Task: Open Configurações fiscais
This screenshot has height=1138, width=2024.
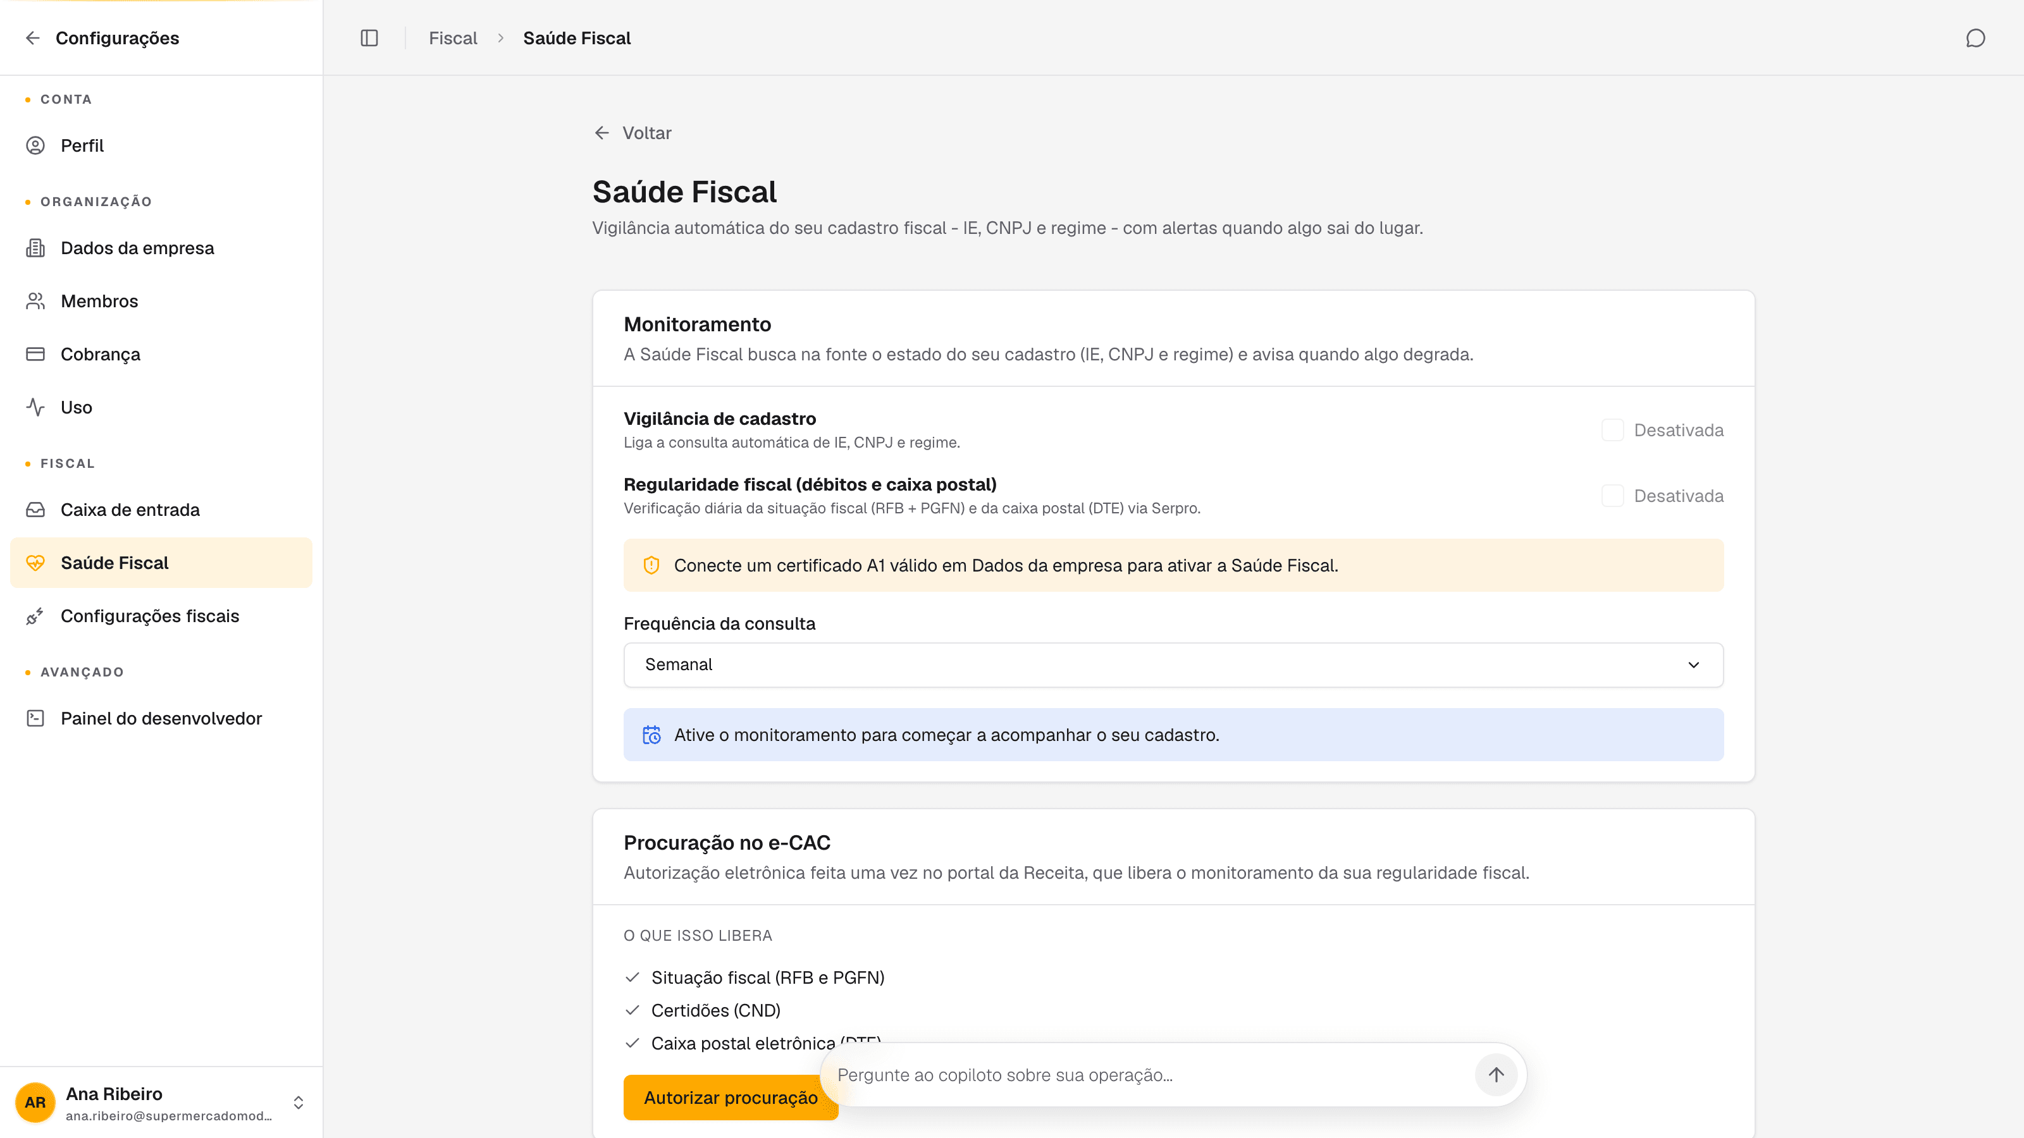Action: 161,616
